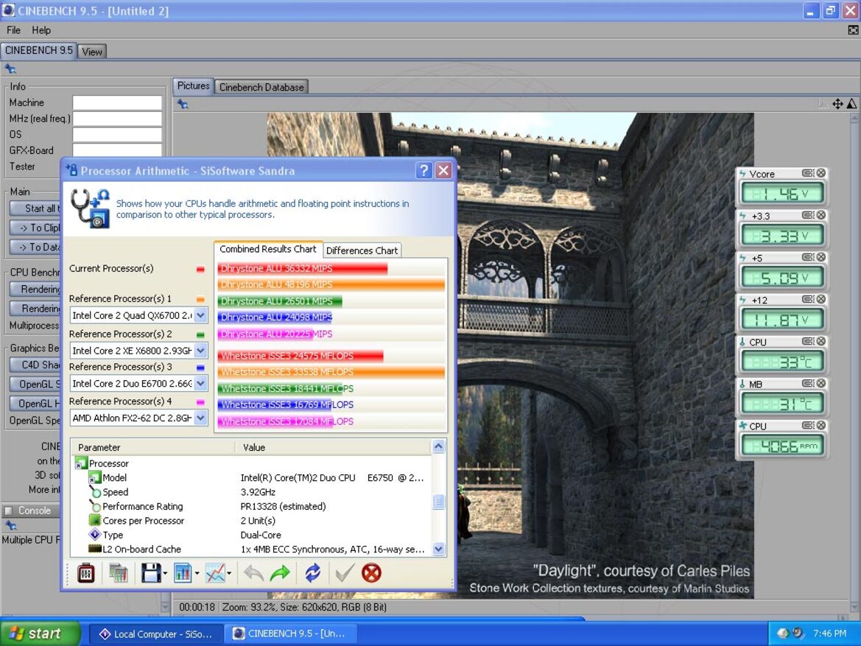The width and height of the screenshot is (861, 646).
Task: Close the CPU temperature gadget
Action: (x=821, y=341)
